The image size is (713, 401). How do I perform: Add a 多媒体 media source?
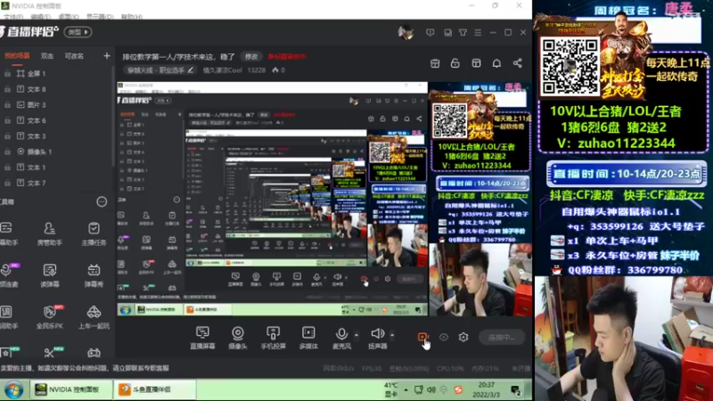308,338
